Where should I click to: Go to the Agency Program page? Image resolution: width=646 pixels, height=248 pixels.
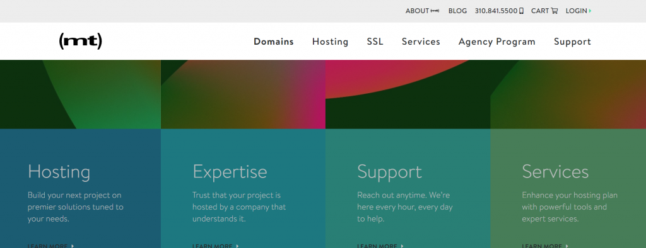pos(497,42)
